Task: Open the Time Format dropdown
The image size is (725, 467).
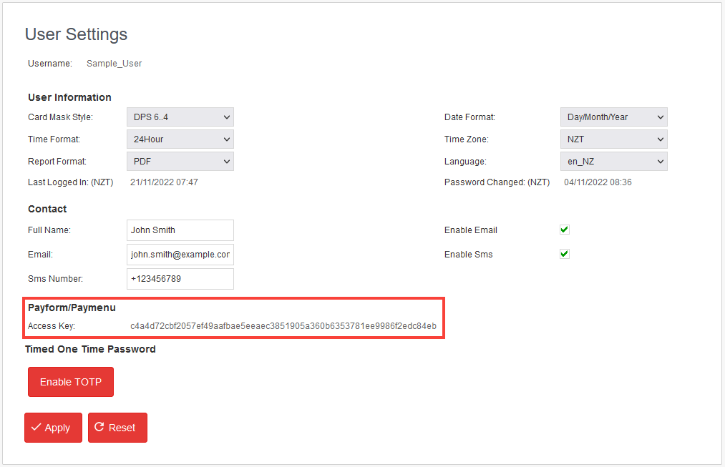Action: 180,139
